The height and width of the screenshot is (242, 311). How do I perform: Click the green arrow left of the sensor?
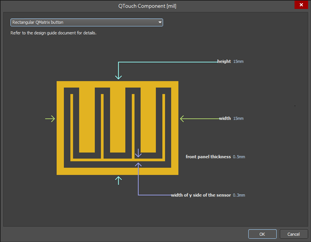[x=51, y=119]
